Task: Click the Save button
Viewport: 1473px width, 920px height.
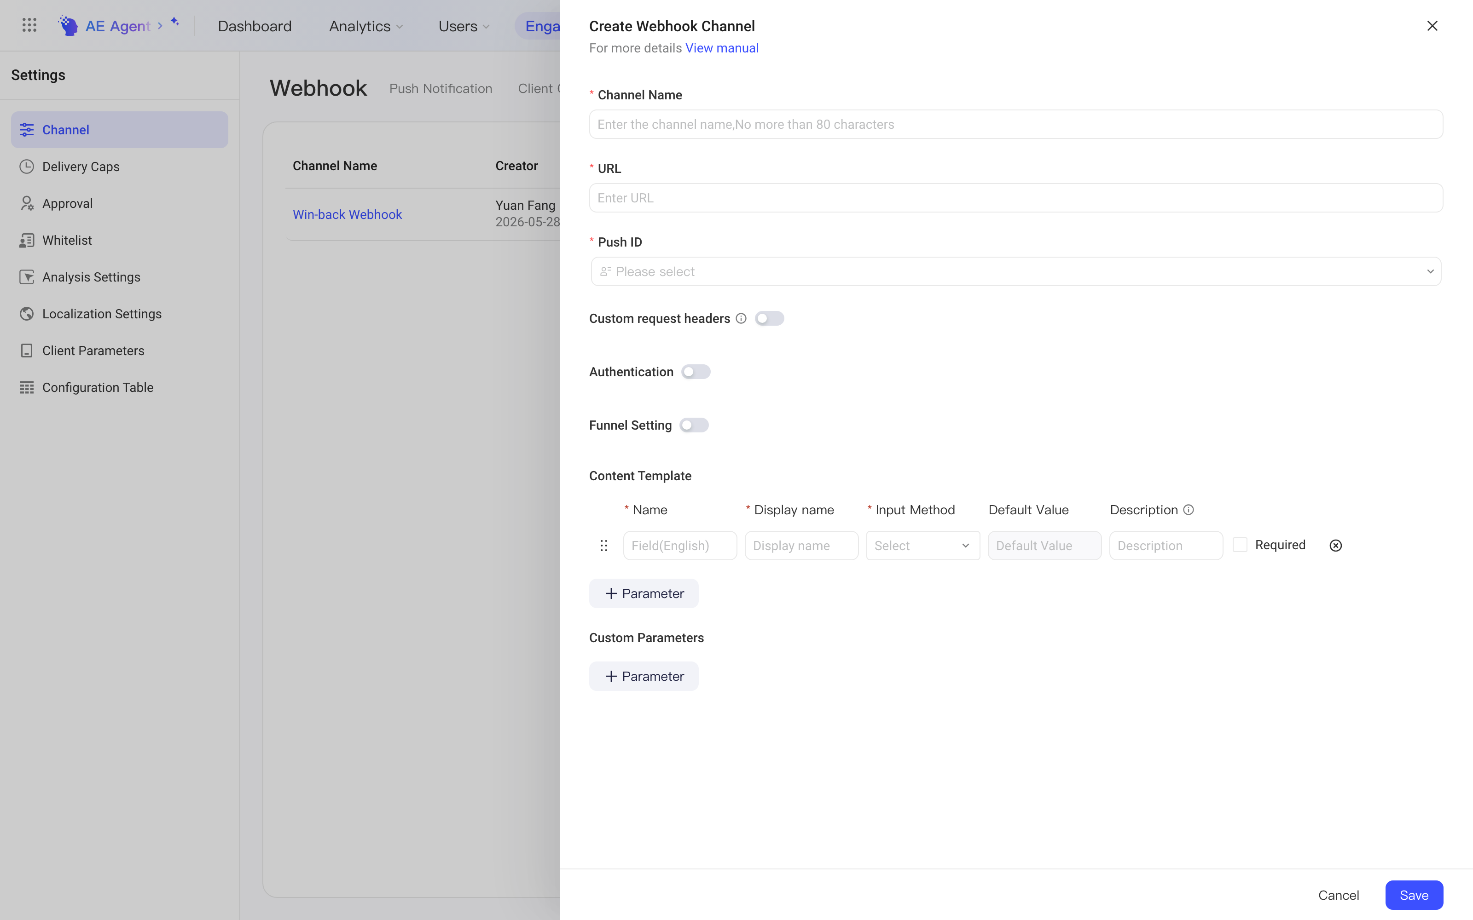Action: click(1414, 895)
